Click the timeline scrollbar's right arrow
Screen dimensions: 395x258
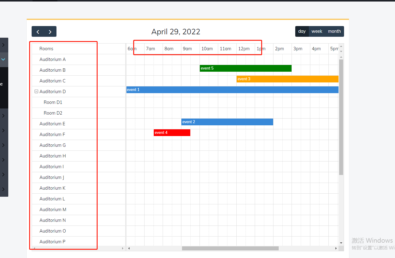tap(336, 248)
